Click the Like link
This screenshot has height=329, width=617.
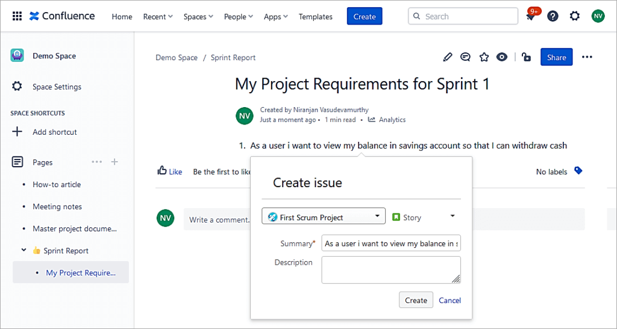pyautogui.click(x=175, y=171)
